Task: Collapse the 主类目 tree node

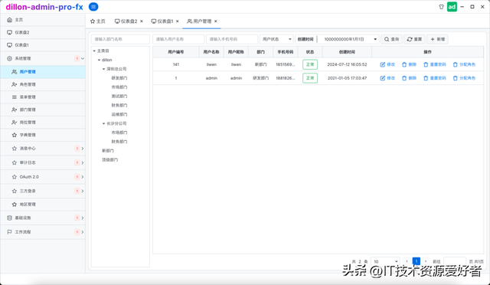Action: [x=94, y=51]
